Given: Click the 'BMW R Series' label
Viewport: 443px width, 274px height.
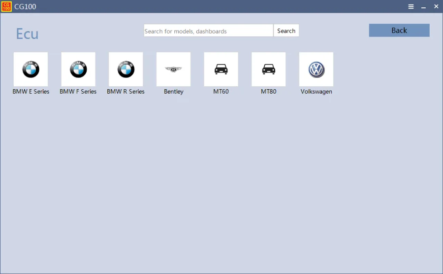Looking at the screenshot, I should coord(126,92).
